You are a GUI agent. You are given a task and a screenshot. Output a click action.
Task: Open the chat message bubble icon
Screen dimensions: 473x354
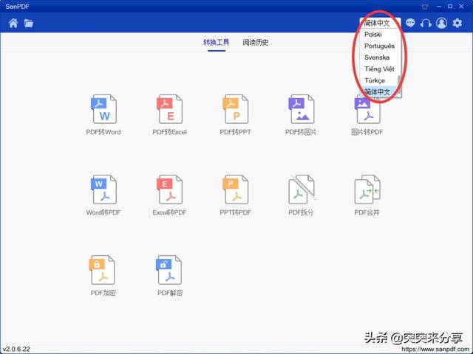pos(410,23)
